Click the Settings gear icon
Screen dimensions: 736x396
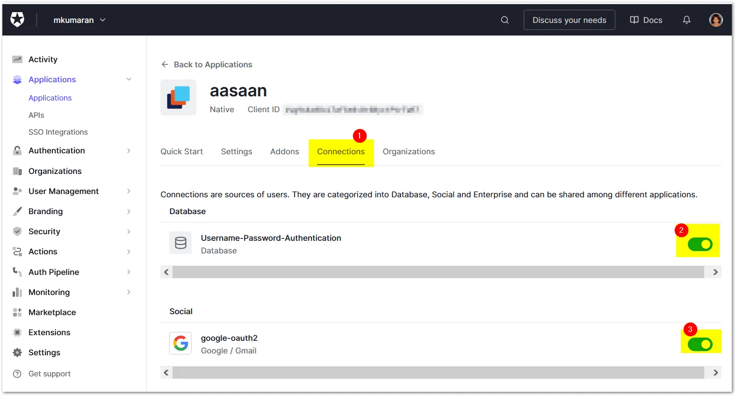17,353
